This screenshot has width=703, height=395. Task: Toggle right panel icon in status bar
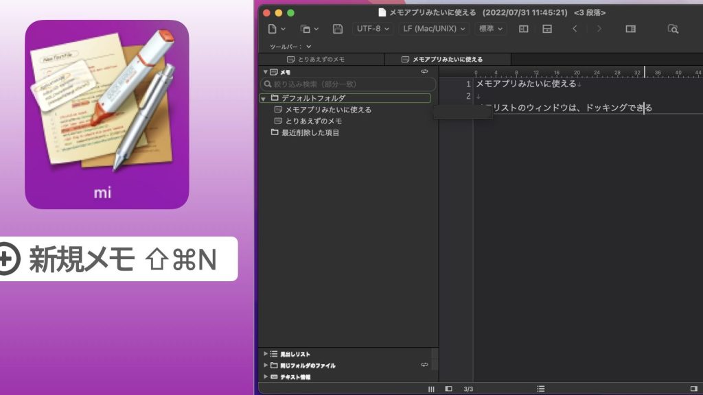tap(693, 389)
